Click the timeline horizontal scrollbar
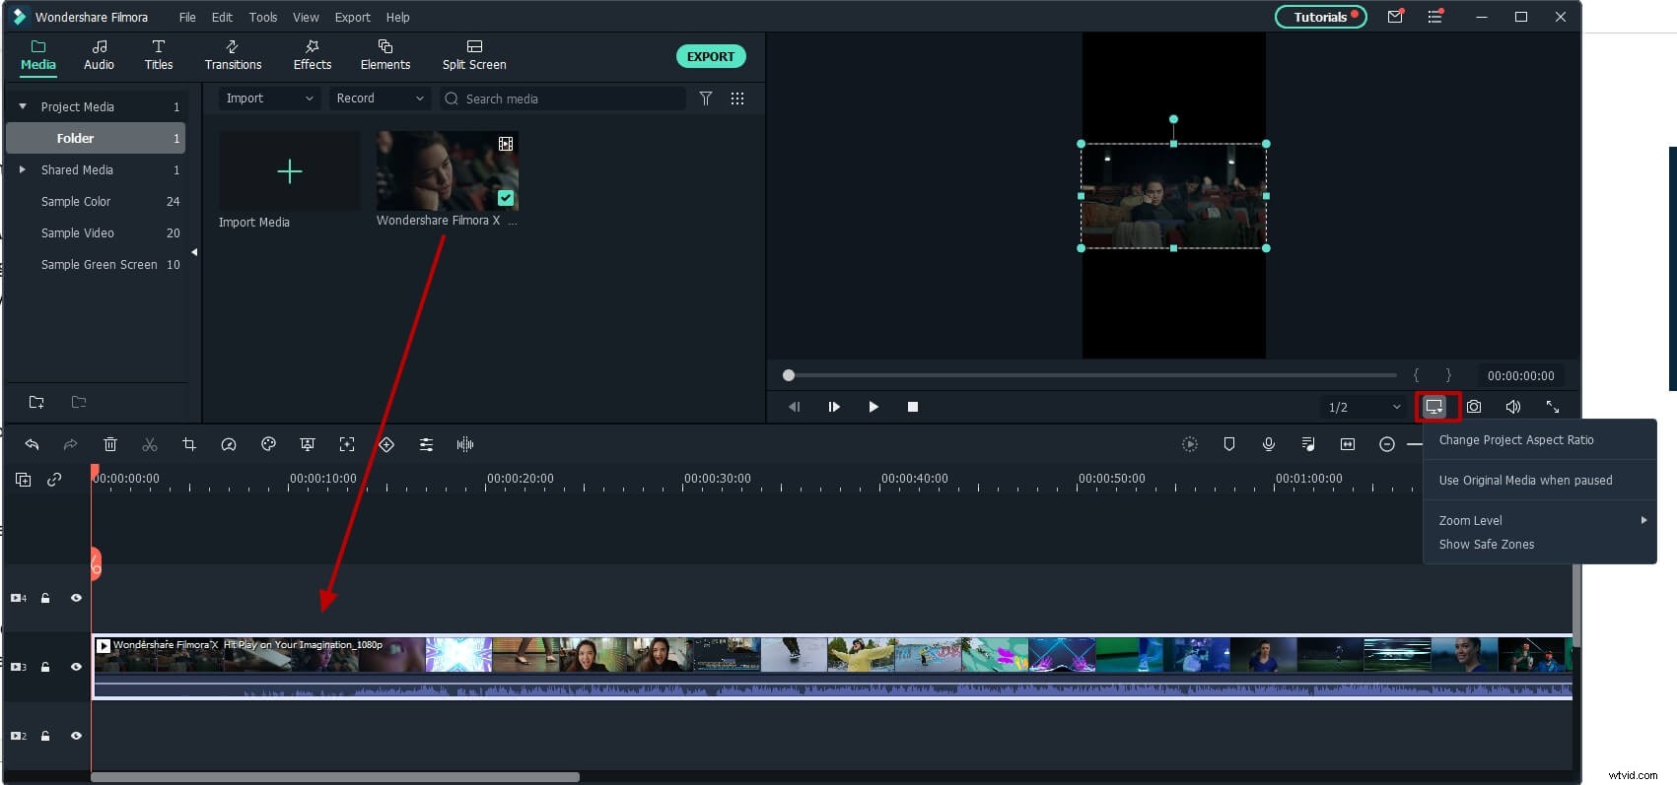Image resolution: width=1677 pixels, height=785 pixels. 335,777
